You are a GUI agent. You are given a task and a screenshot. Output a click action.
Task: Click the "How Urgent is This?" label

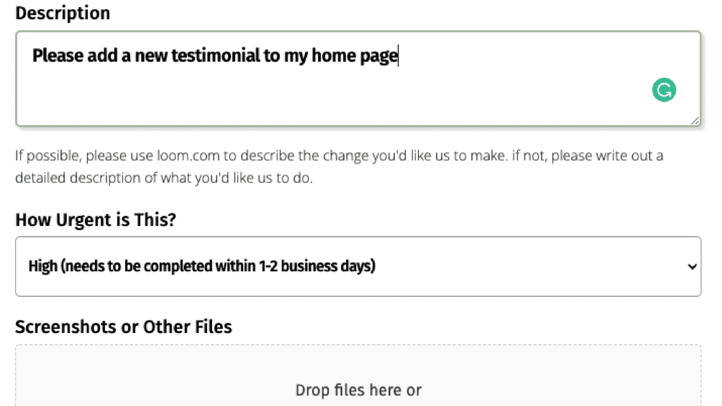point(96,220)
